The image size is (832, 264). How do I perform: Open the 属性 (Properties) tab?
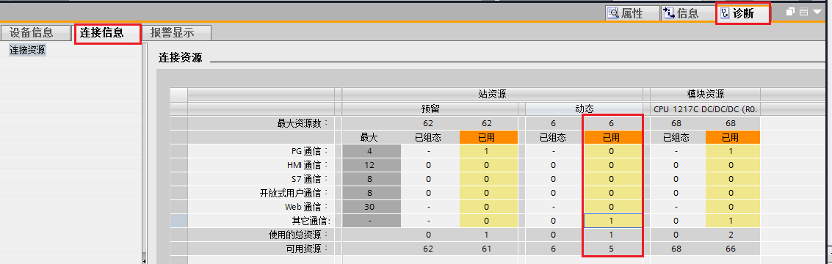click(632, 13)
